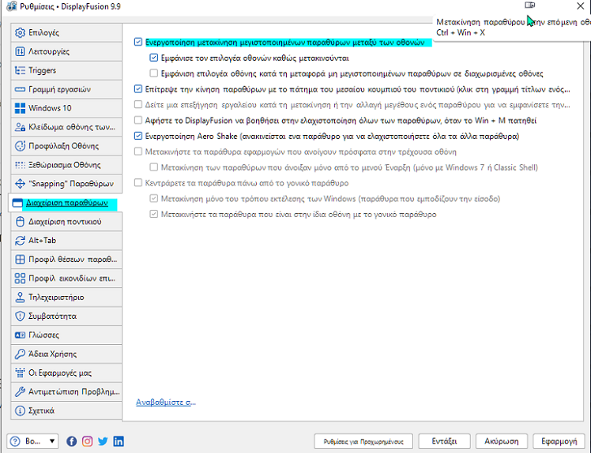
Task: Click the move-window-to-next-monitor title bar icon
Action: (530, 5)
